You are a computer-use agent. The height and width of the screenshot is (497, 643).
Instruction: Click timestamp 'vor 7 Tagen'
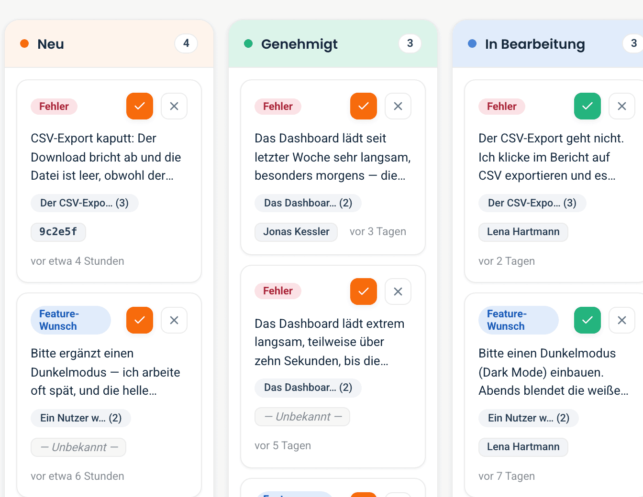coord(507,476)
